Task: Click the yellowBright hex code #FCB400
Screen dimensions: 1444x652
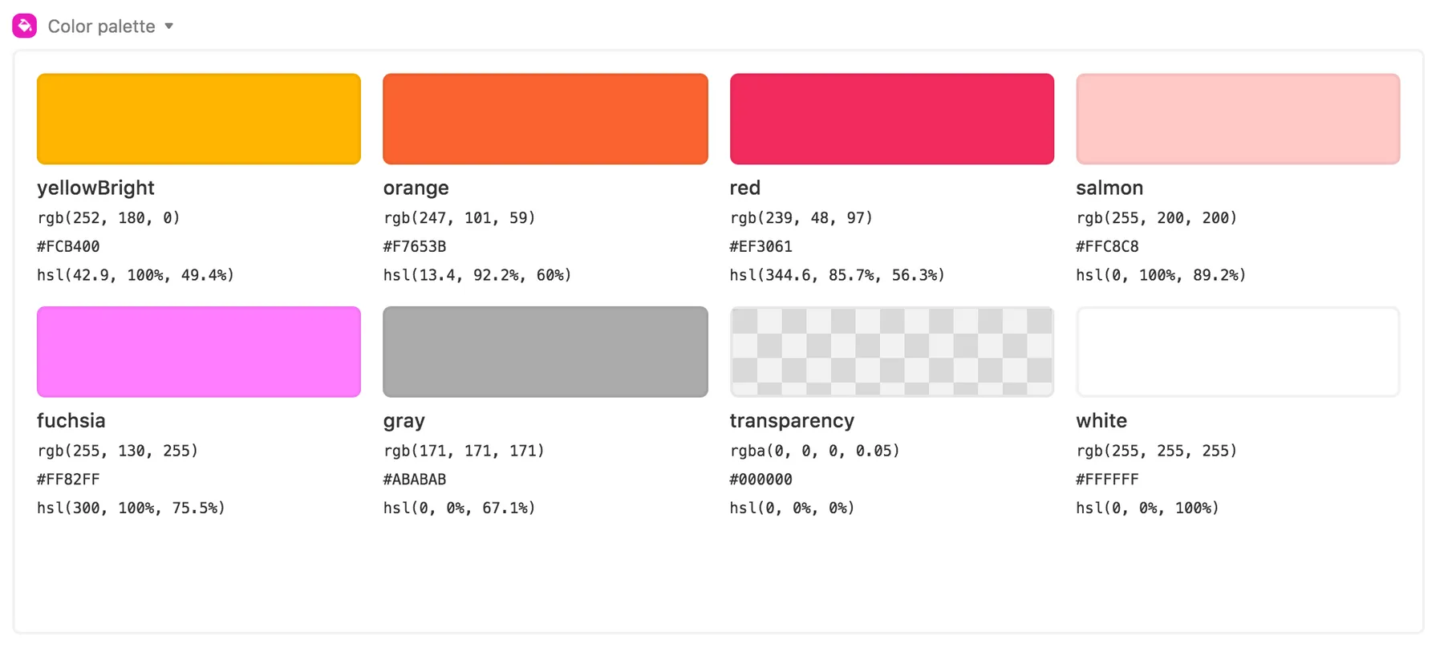Action: coord(68,246)
